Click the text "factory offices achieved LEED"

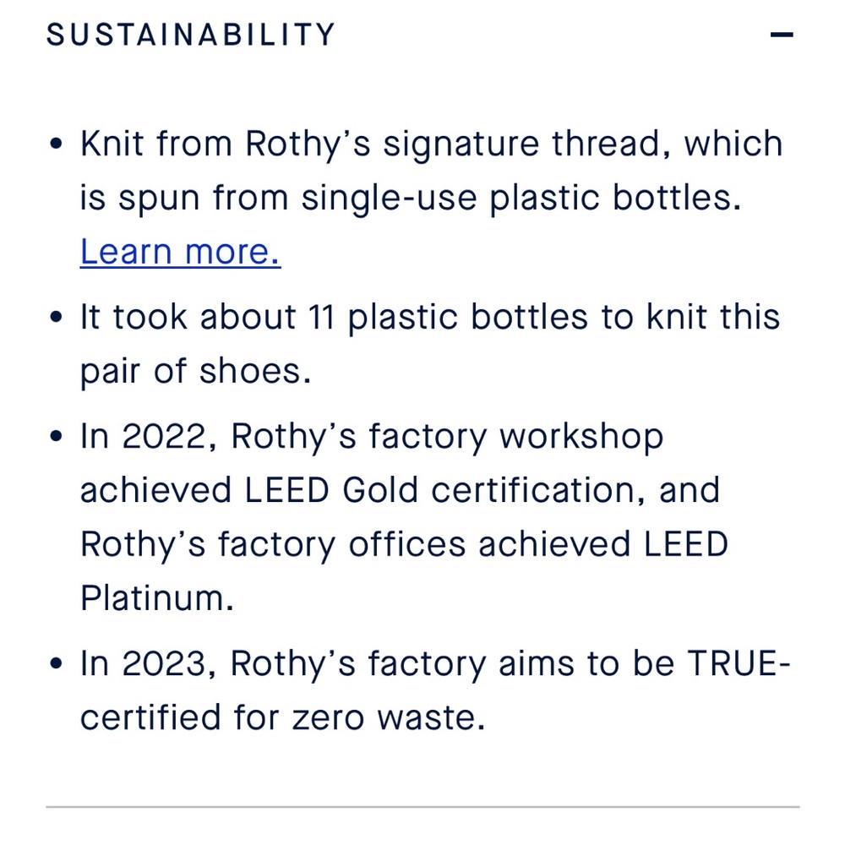pyautogui.click(x=473, y=545)
